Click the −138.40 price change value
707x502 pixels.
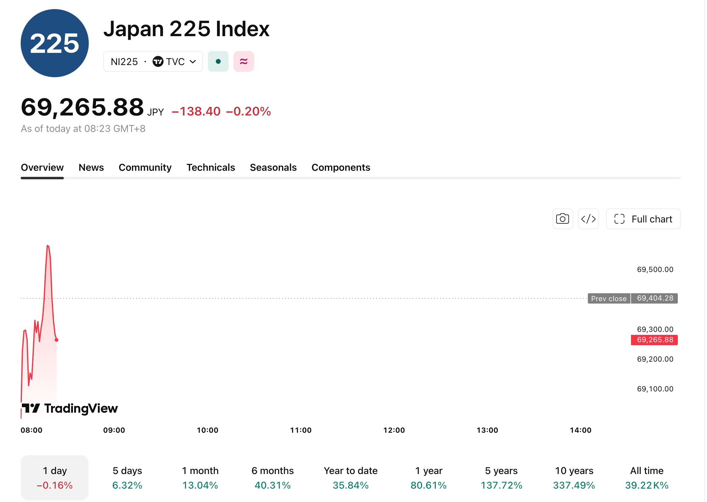[196, 111]
